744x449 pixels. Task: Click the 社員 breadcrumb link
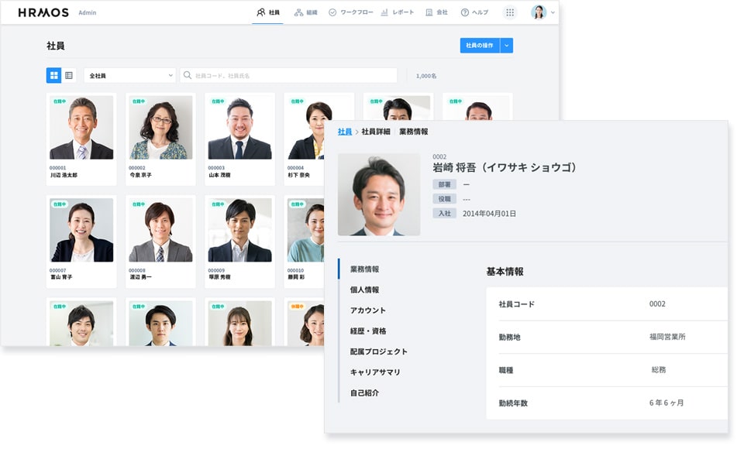point(343,131)
